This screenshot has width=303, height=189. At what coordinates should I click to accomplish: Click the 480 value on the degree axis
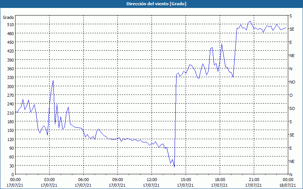[11, 34]
